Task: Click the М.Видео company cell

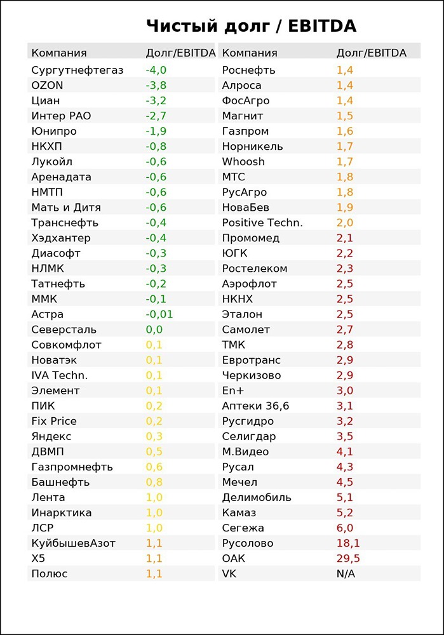Action: pyautogui.click(x=245, y=451)
